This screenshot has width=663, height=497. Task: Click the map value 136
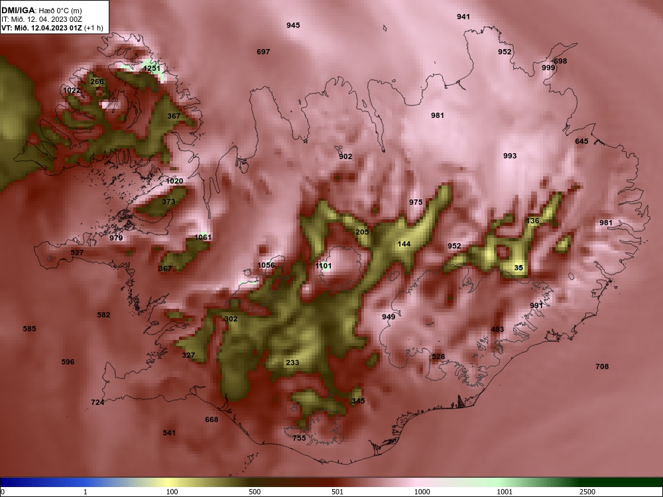point(533,221)
